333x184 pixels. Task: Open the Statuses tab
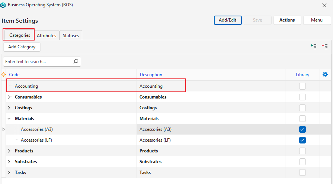[71, 36]
